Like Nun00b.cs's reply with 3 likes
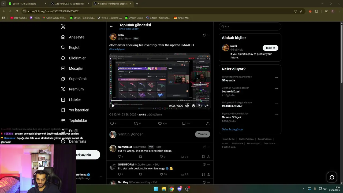This screenshot has height=193, width=343. tap(162, 157)
